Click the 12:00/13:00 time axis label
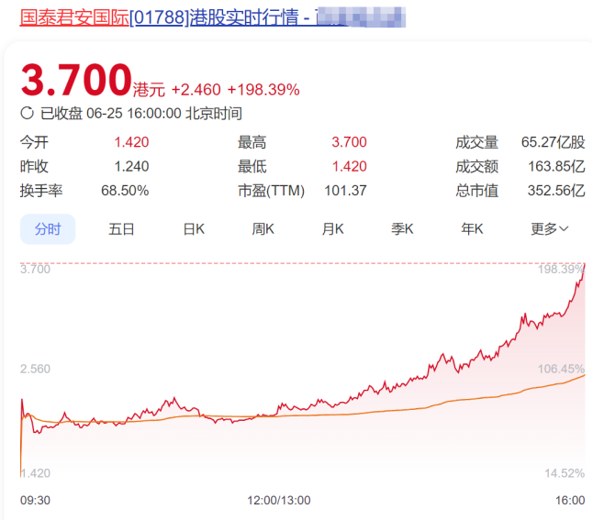 point(279,501)
